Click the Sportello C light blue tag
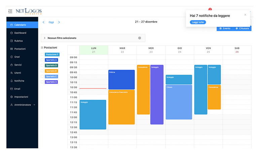Viewport: 259px width, 155px height. point(51,76)
